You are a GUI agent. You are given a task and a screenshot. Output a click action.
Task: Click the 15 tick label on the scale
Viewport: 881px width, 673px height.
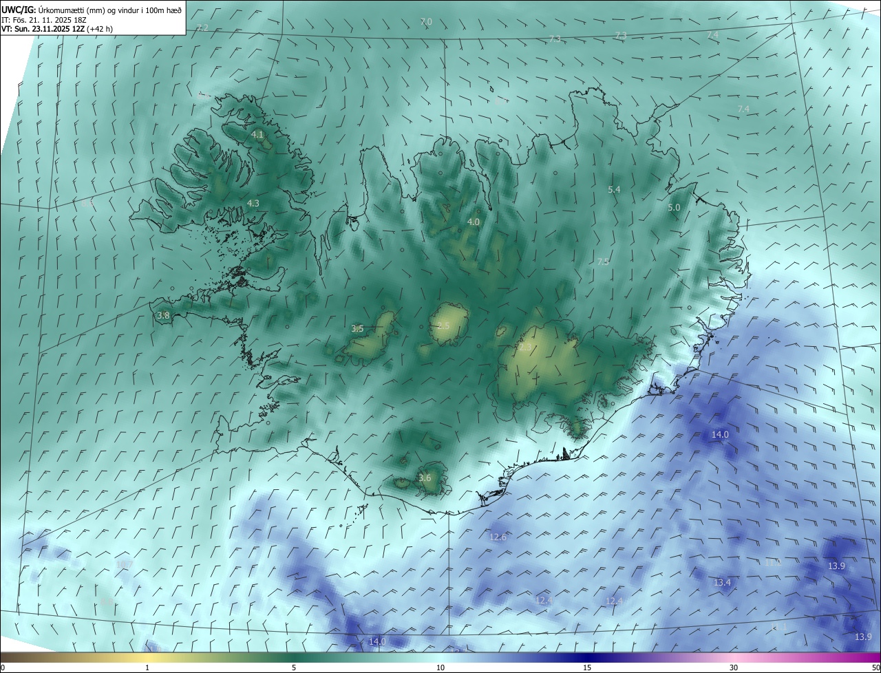pyautogui.click(x=587, y=668)
